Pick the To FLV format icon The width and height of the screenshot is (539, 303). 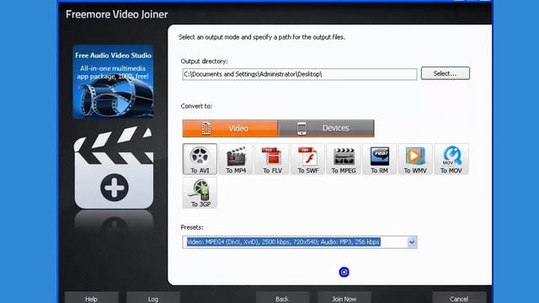tap(272, 159)
